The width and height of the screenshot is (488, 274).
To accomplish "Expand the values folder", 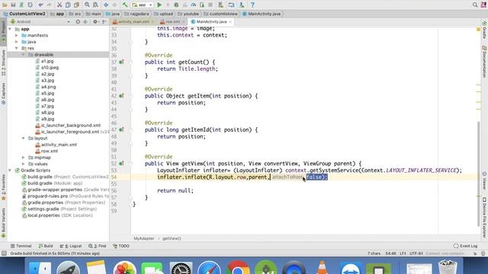I will [x=24, y=164].
